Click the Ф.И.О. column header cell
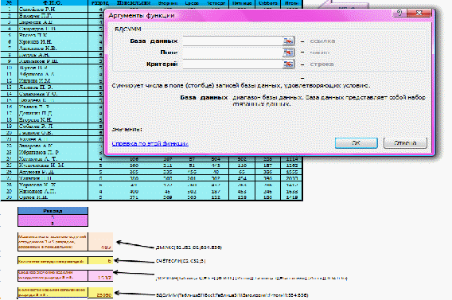 pos(53,3)
